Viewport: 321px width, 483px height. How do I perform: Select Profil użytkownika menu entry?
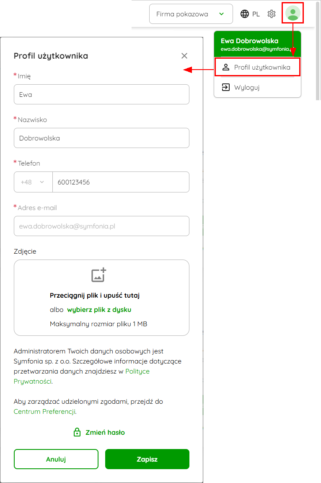(257, 67)
